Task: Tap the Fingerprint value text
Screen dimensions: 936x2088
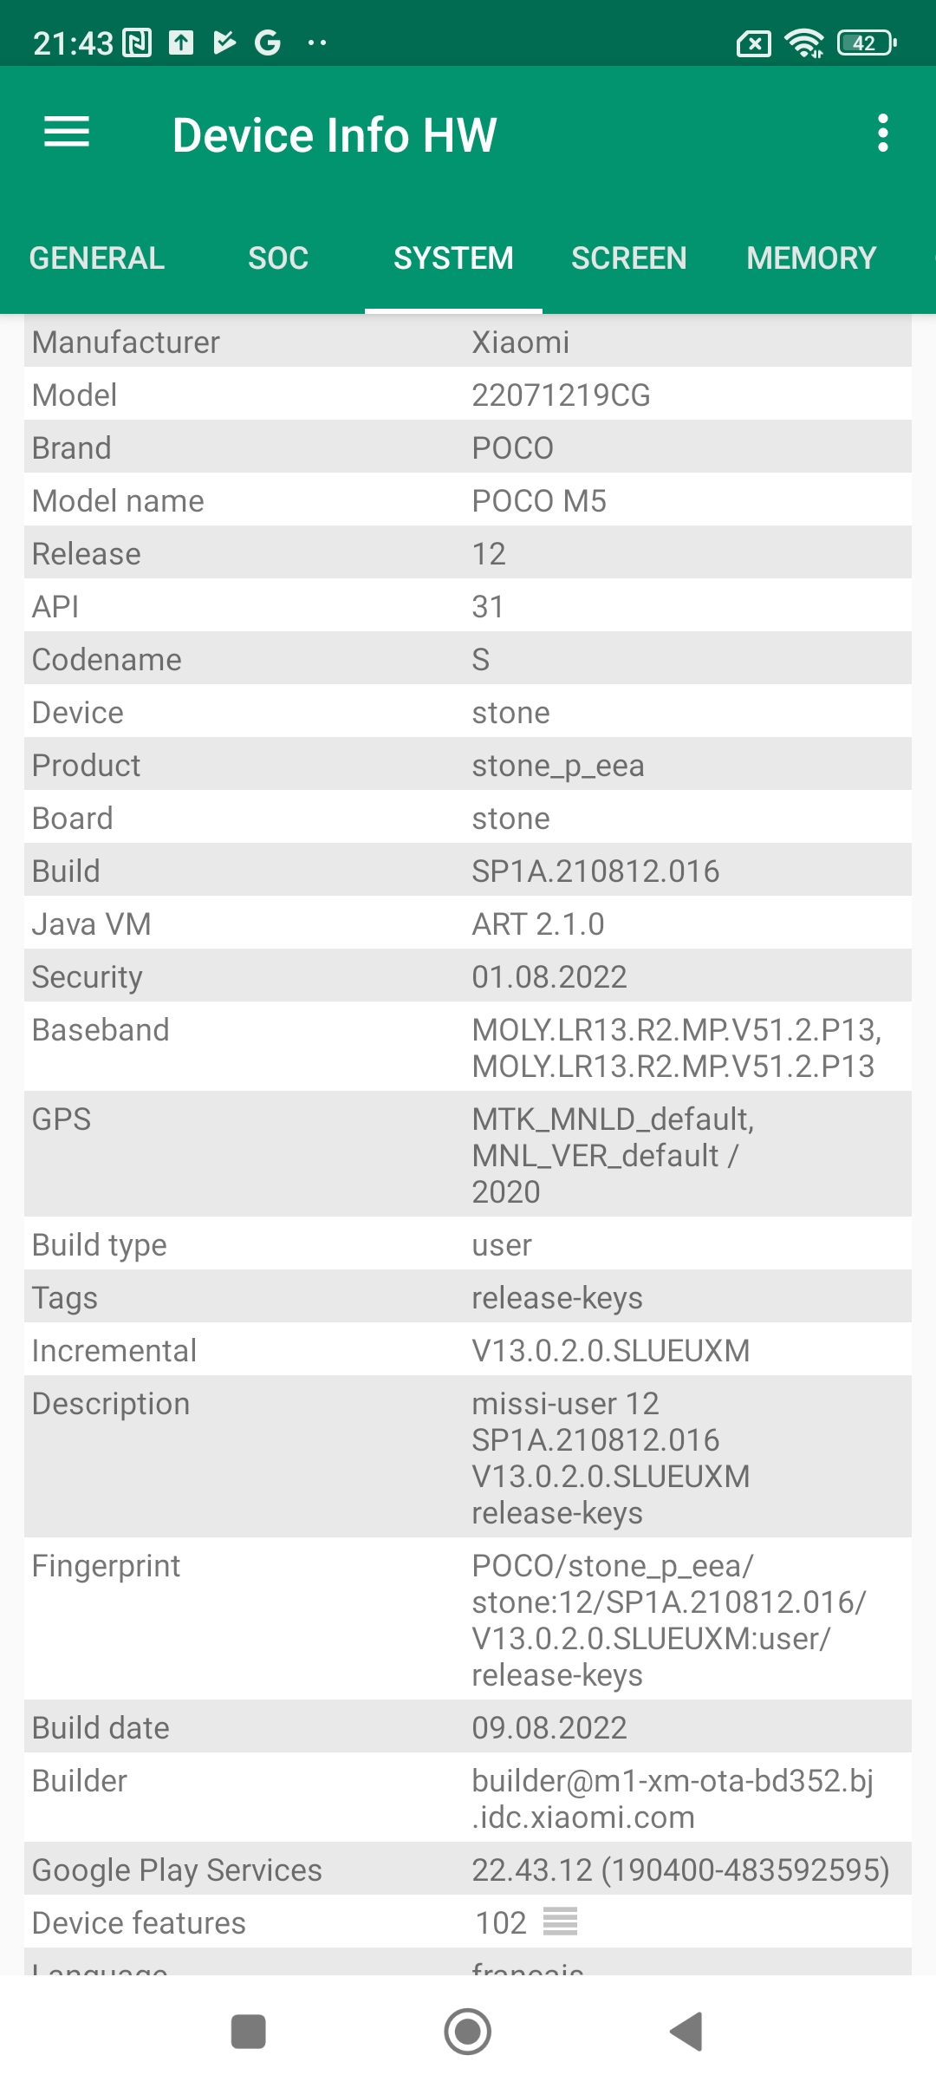Action: [x=667, y=1620]
